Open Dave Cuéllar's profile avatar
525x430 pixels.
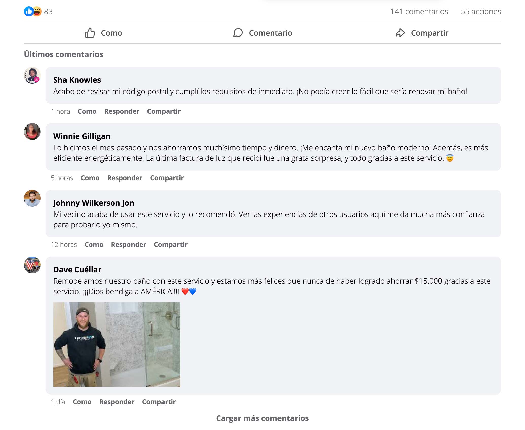tap(32, 265)
